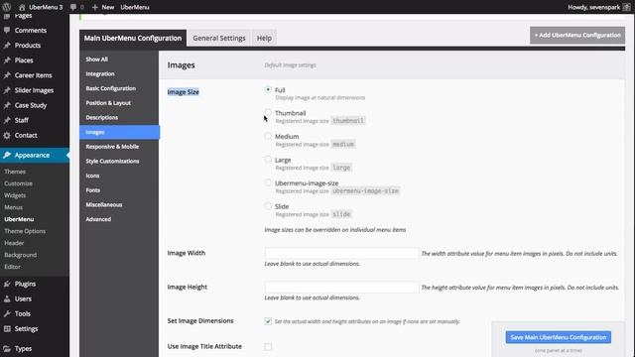Open UberMenu under Appearance

(x=19, y=219)
